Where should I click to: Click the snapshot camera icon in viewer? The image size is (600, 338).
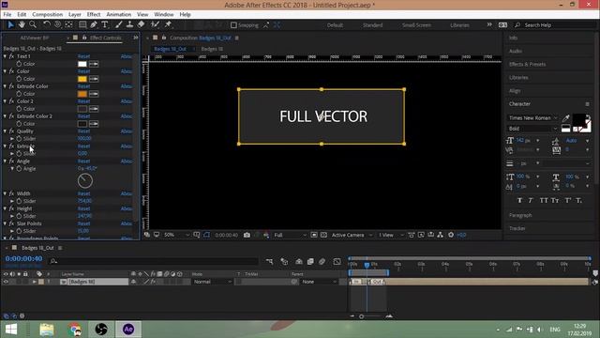pos(247,235)
